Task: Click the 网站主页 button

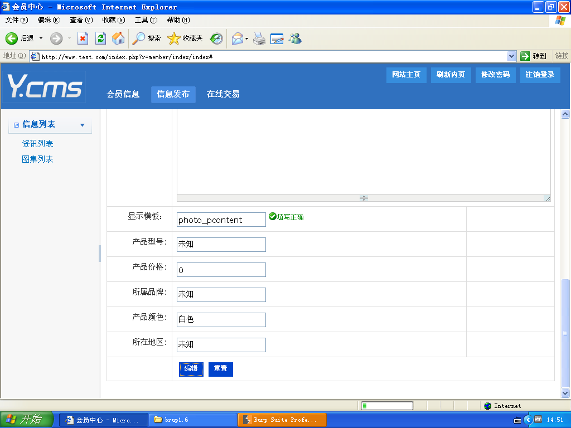Action: tap(406, 75)
